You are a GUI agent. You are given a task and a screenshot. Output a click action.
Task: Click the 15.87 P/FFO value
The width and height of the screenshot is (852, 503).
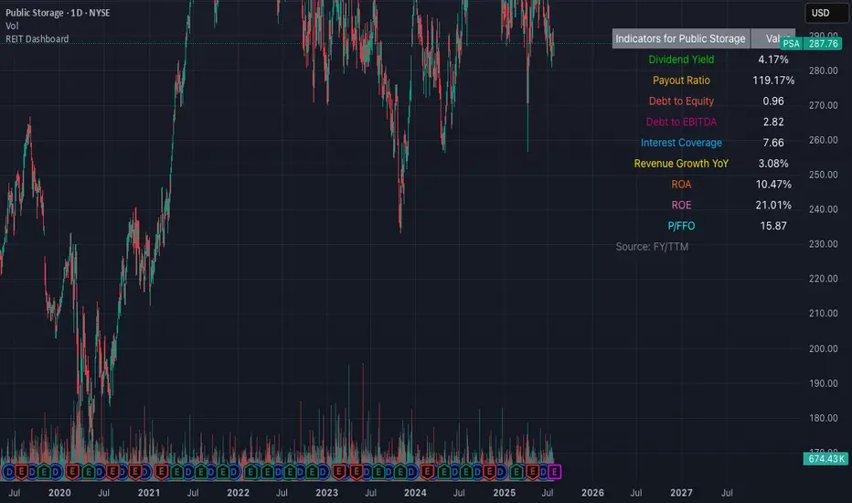pyautogui.click(x=772, y=226)
